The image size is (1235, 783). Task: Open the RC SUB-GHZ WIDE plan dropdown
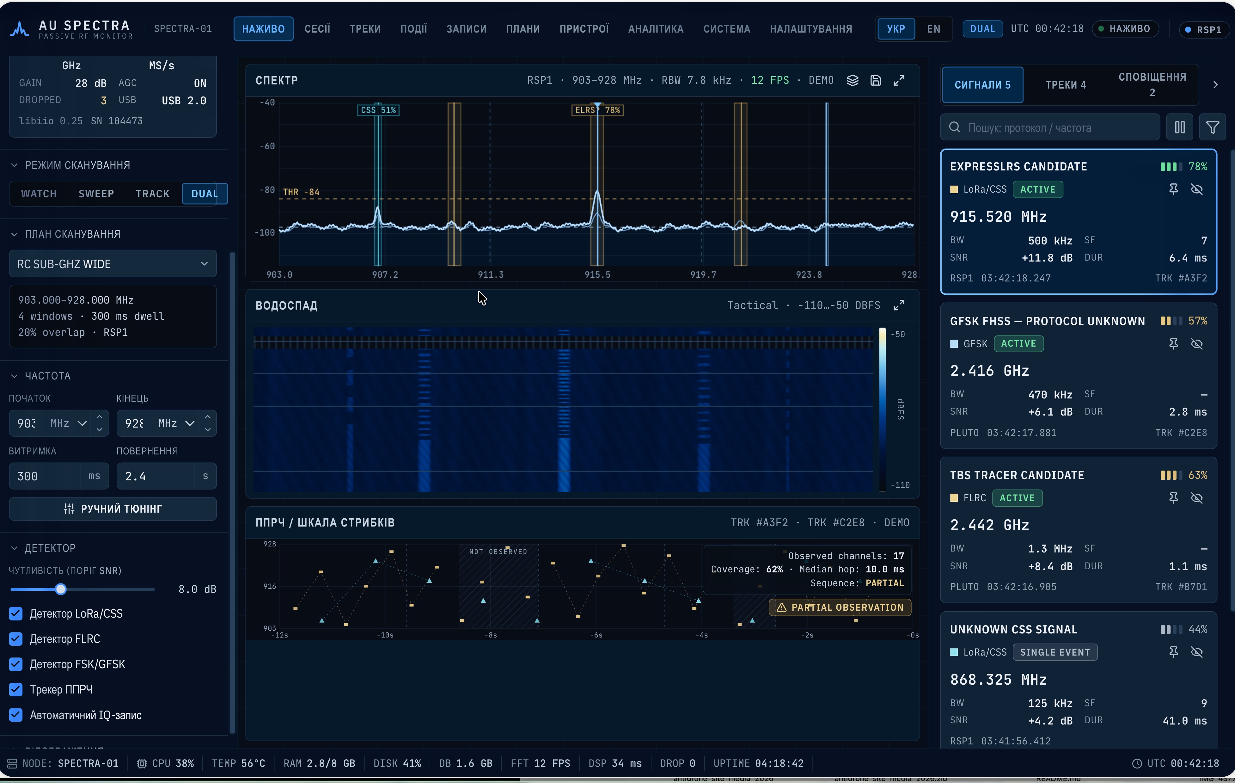[x=113, y=264]
